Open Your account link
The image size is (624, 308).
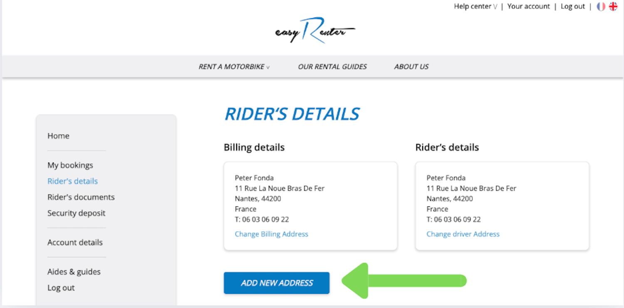tap(528, 7)
